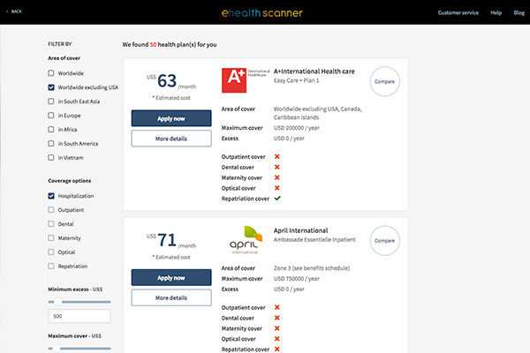Image resolution: width=530 pixels, height=353 pixels.
Task: Apply now for A+ International plan
Action: point(171,118)
